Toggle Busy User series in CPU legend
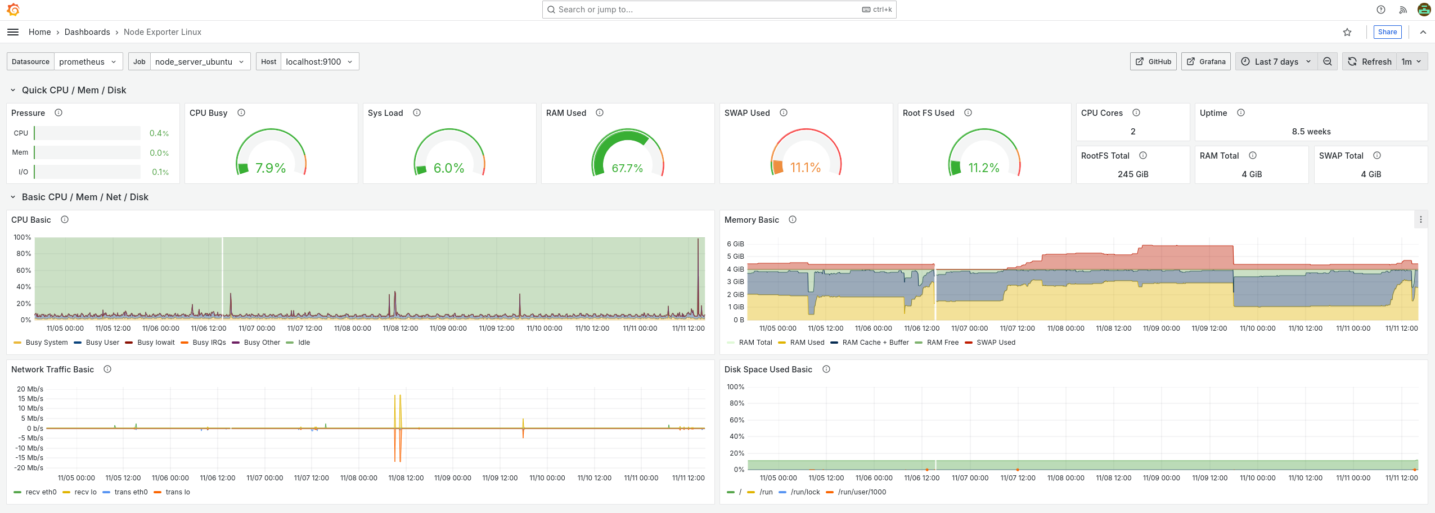Image resolution: width=1435 pixels, height=513 pixels. click(102, 342)
